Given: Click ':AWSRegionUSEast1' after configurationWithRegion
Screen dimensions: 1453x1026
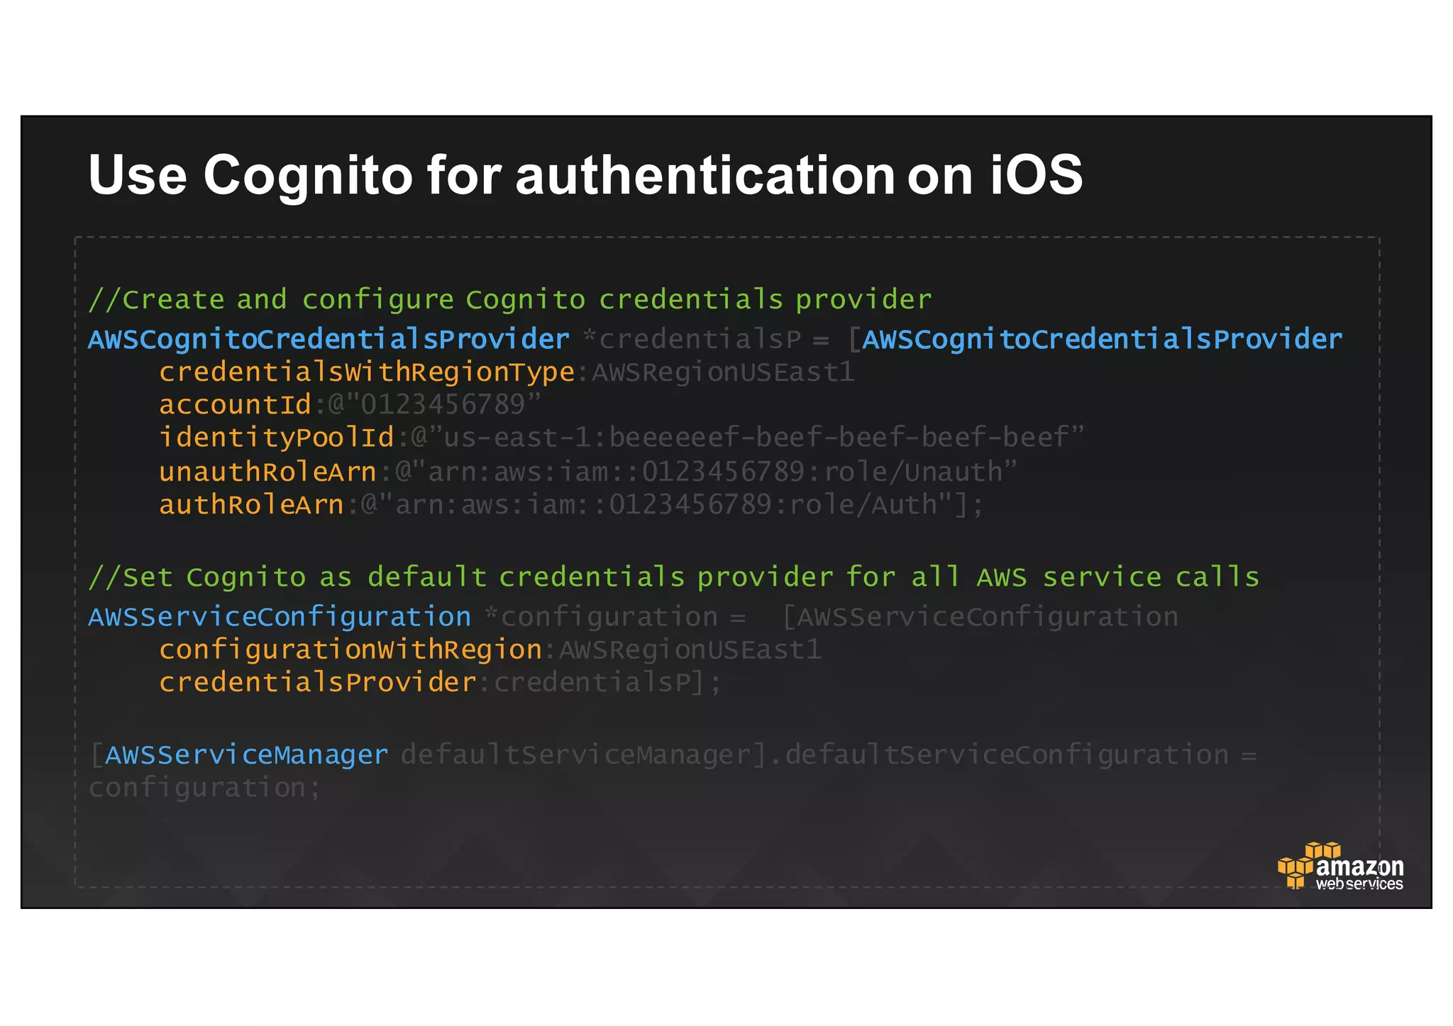Looking at the screenshot, I should (x=683, y=649).
